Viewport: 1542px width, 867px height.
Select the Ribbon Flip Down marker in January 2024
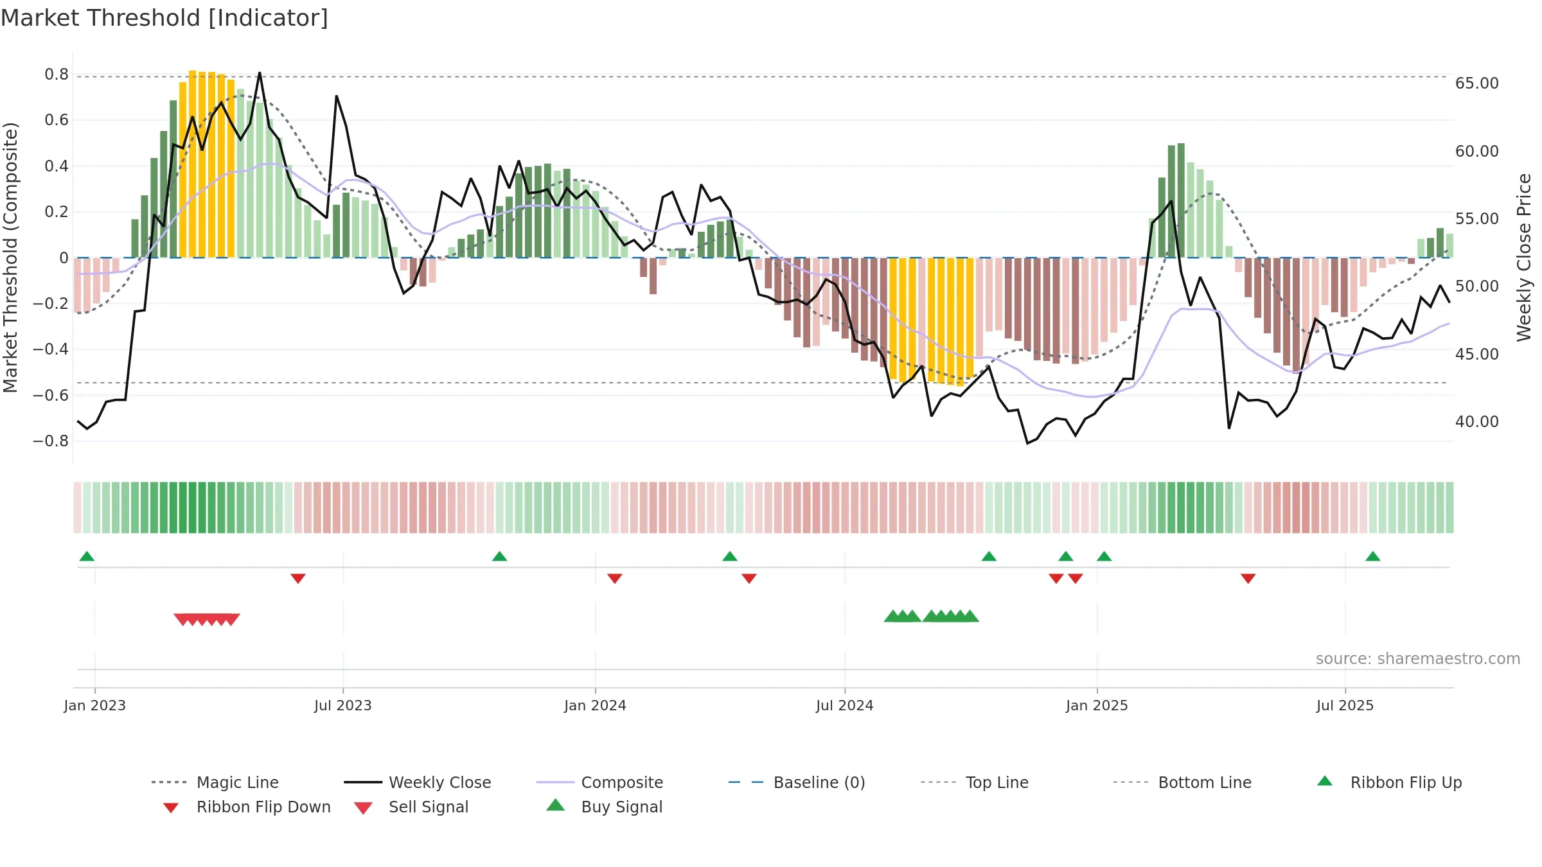(x=615, y=578)
